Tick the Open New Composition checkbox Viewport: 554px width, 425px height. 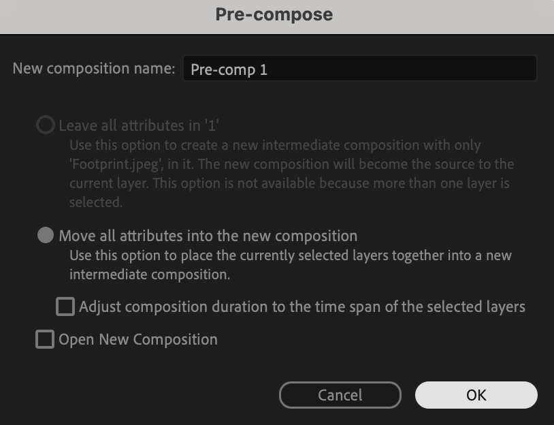(x=45, y=339)
